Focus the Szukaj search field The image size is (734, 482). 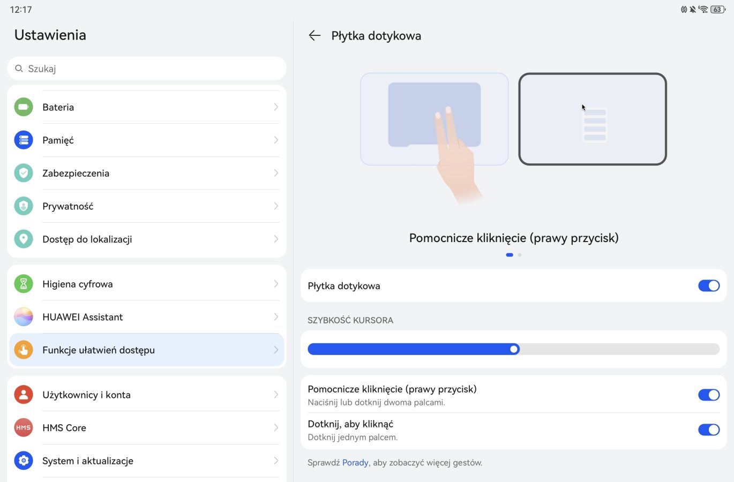coord(147,69)
